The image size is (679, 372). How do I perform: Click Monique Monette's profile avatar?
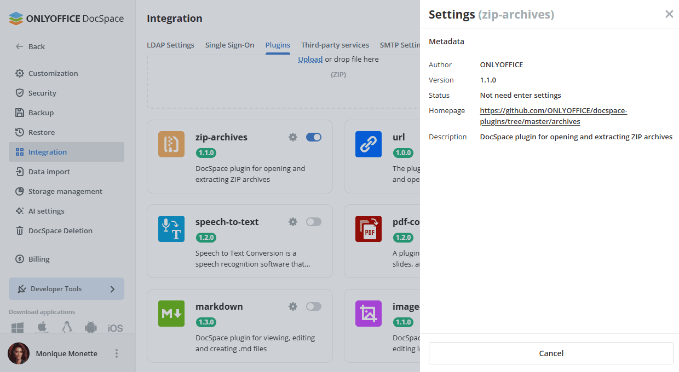tap(19, 353)
